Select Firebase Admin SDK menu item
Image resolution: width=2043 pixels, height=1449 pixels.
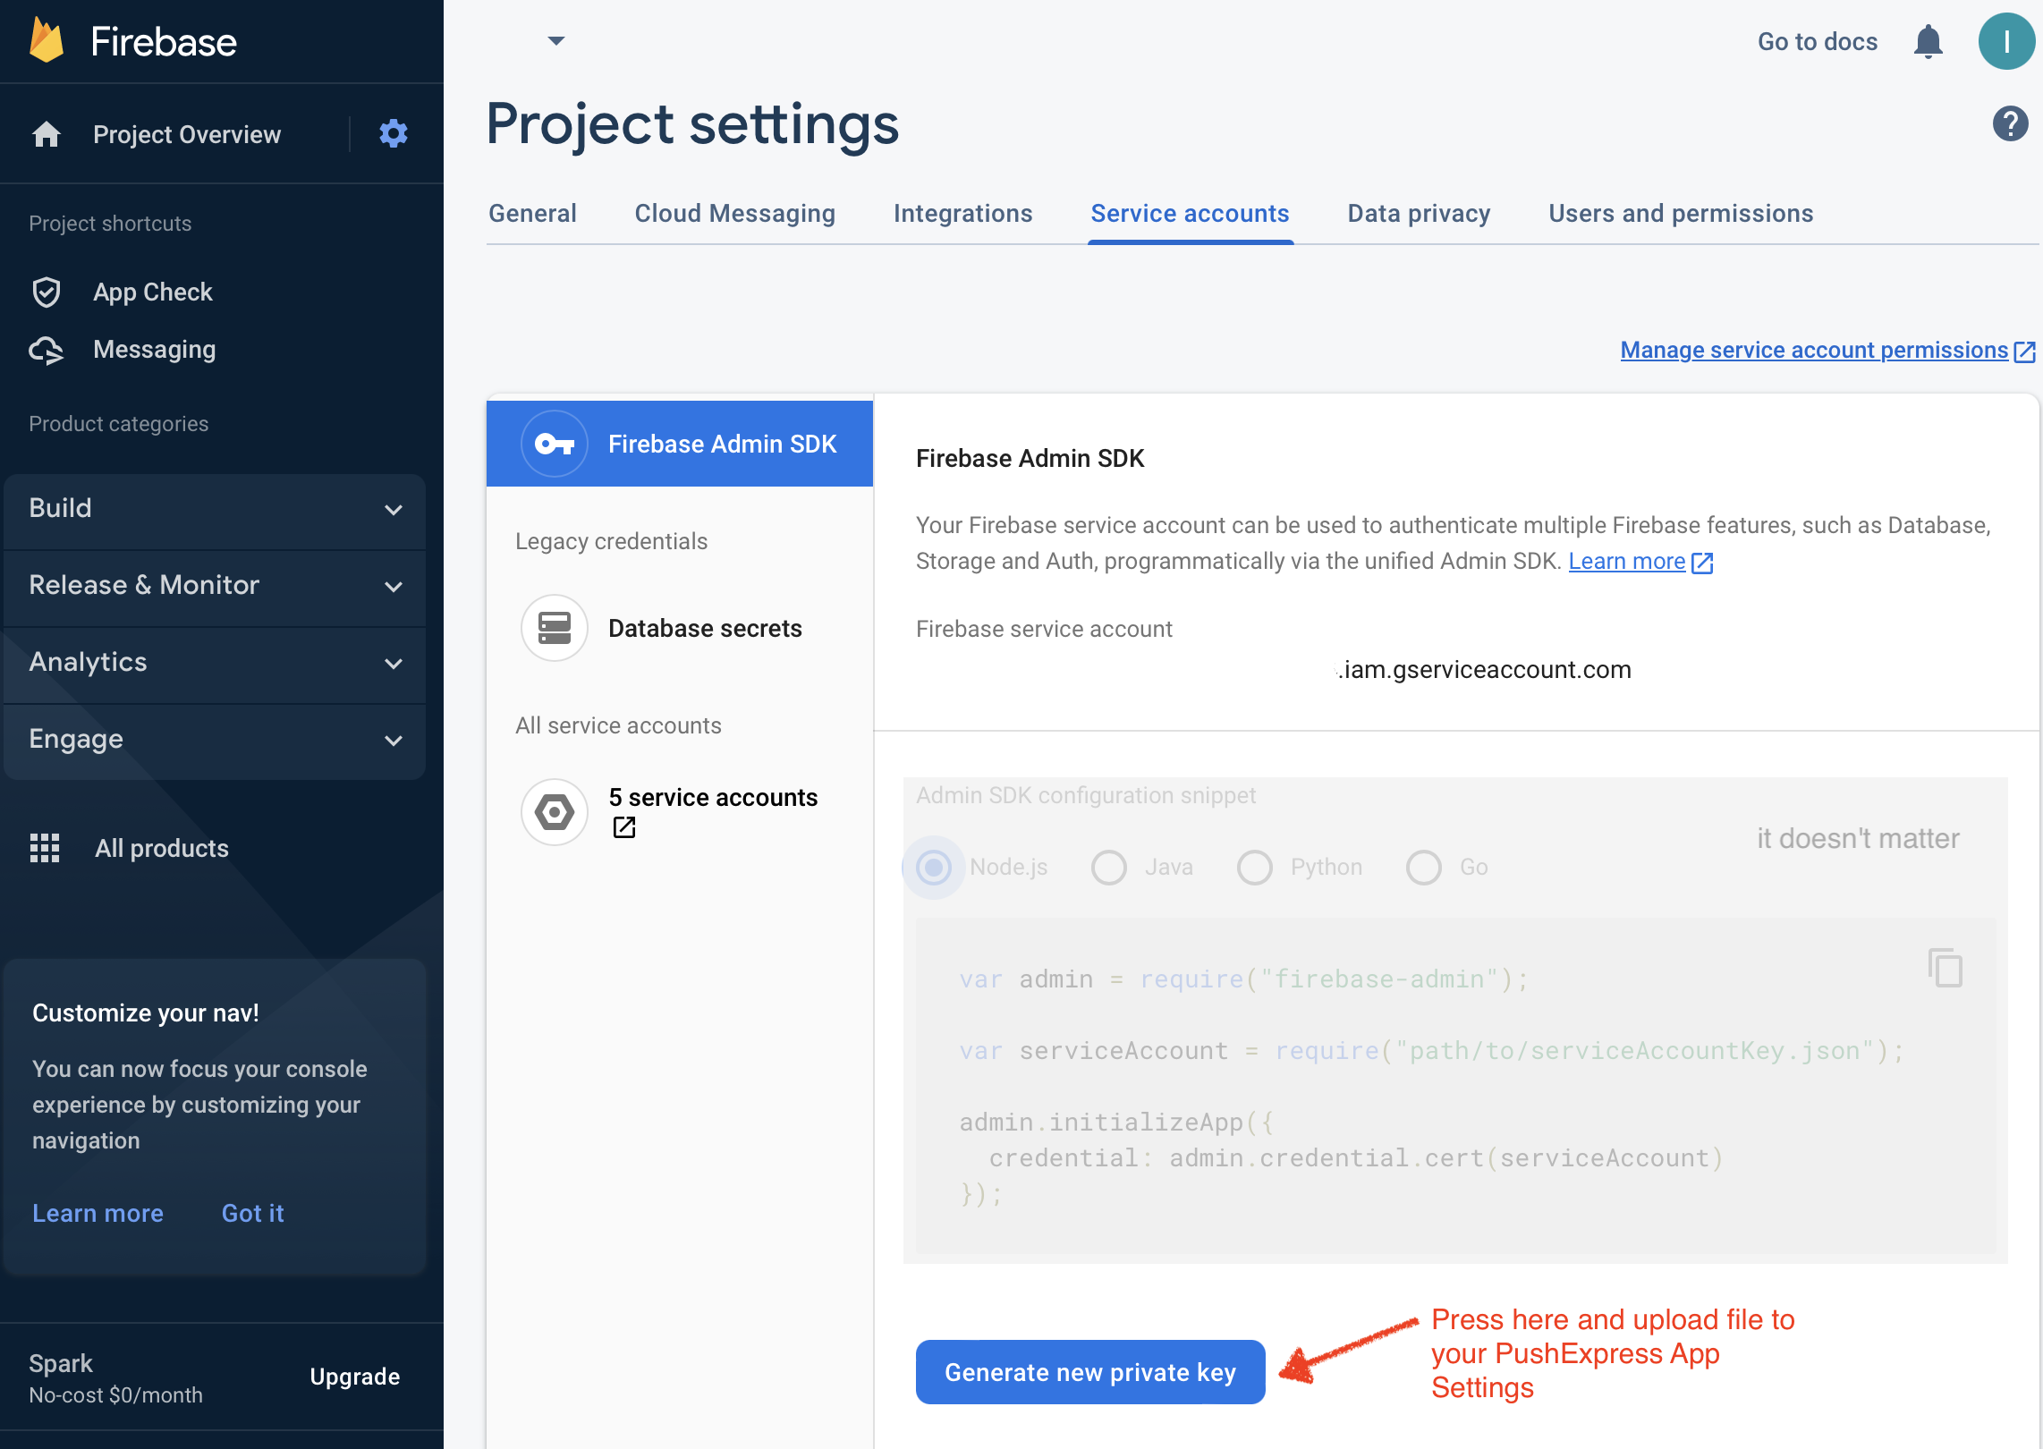[680, 444]
